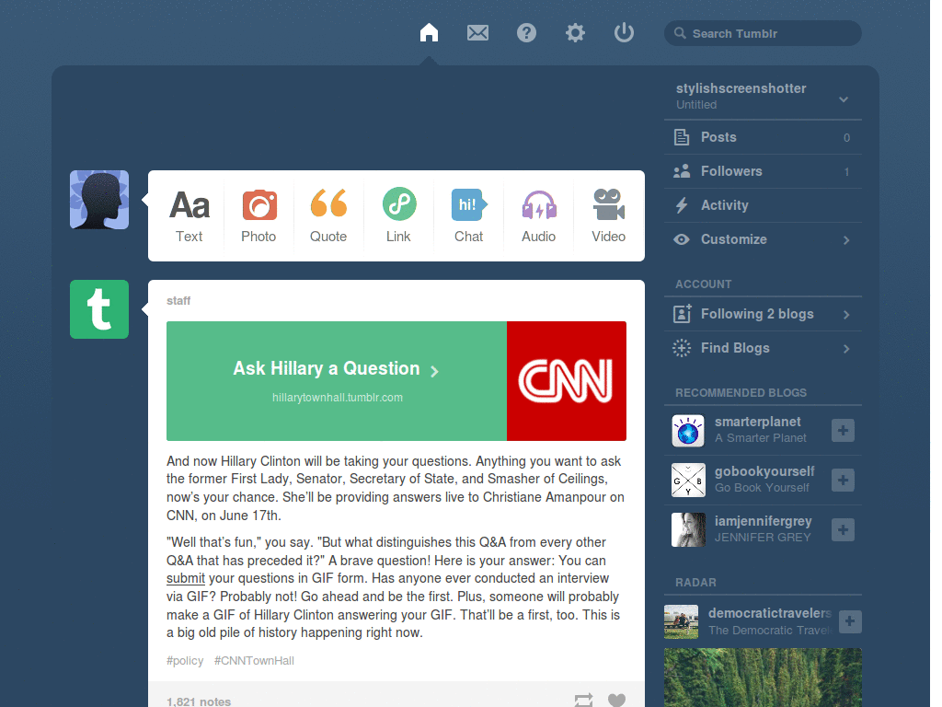
Task: Click the power log out icon
Action: (624, 32)
